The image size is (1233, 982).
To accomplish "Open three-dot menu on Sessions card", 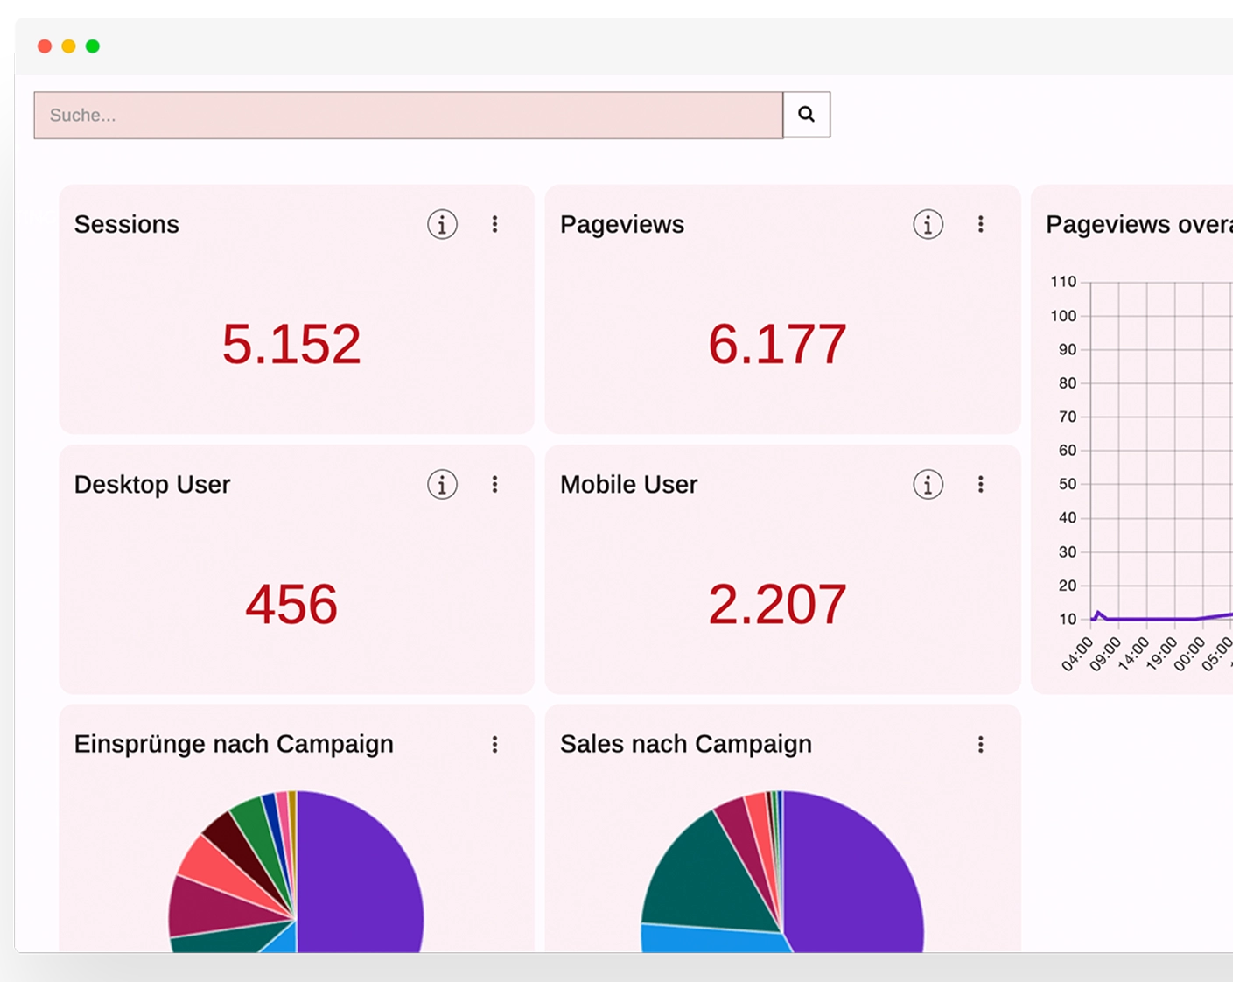I will pyautogui.click(x=494, y=225).
